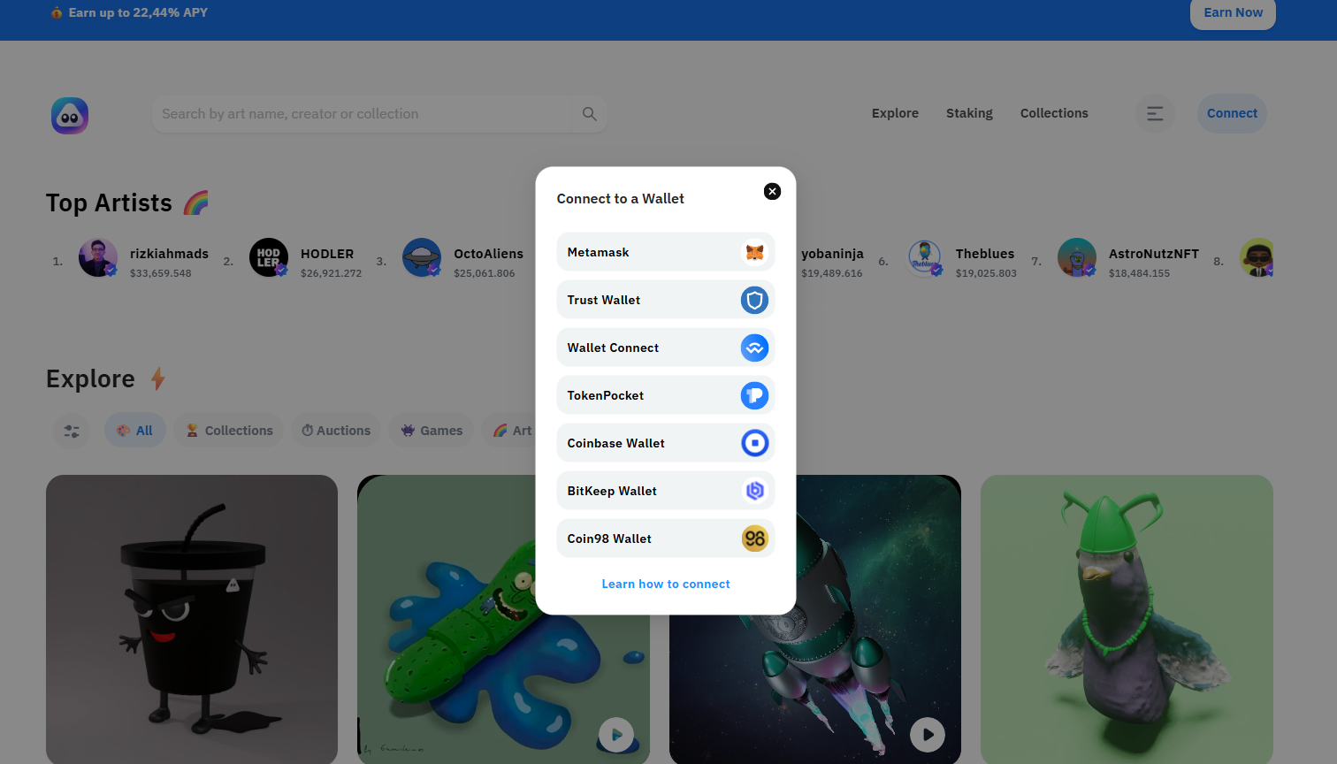
Task: Choose the Wallet Connect option
Action: 665,348
